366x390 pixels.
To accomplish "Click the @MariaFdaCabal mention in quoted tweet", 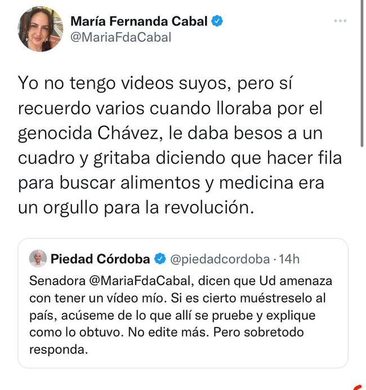I will click(x=141, y=281).
